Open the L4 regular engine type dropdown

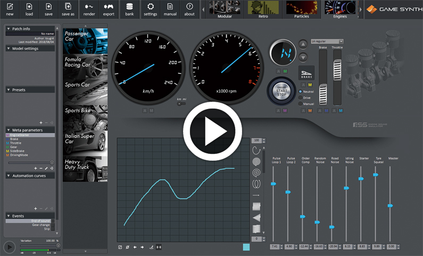coord(327,42)
